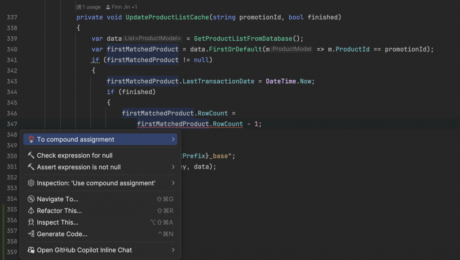Click hammer icon beside Assert expression is not null
This screenshot has height=260, width=460.
[31, 167]
